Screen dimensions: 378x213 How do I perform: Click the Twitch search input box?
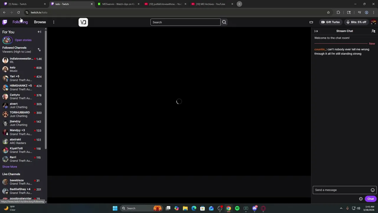185,22
